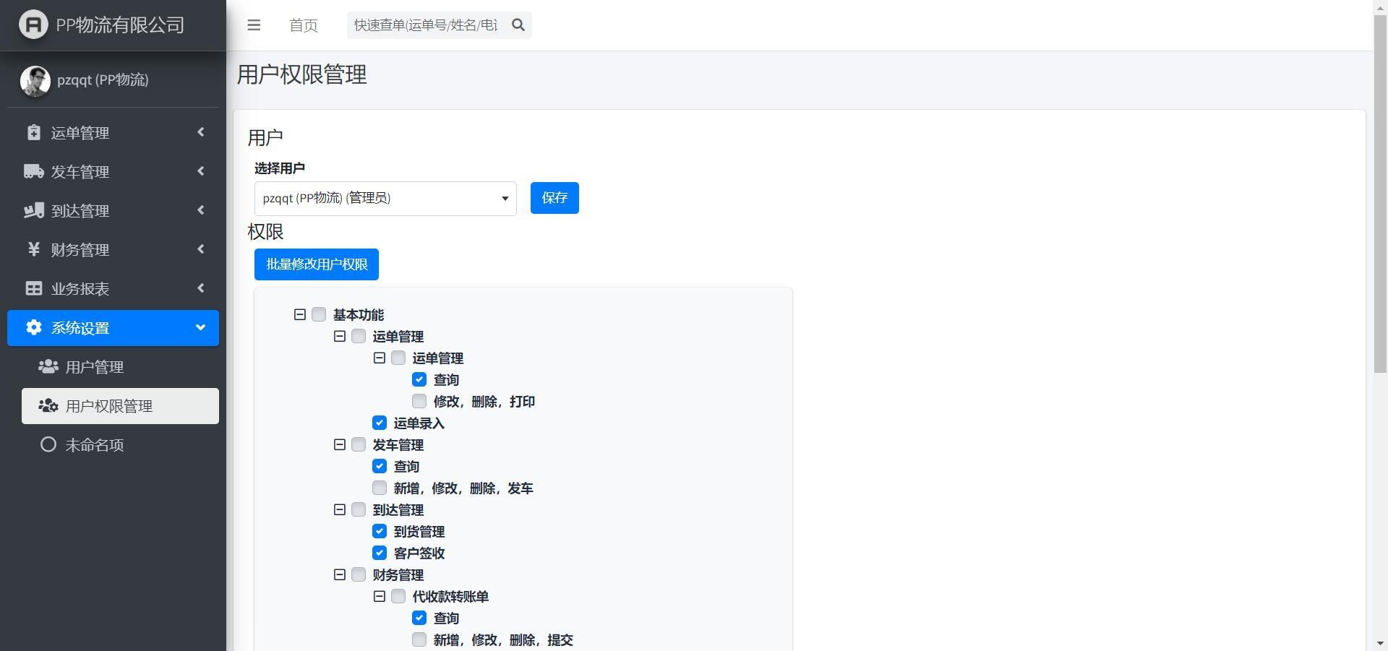This screenshot has width=1388, height=651.
Task: Click the clipboard icon for 运单管理
Action: 33,132
